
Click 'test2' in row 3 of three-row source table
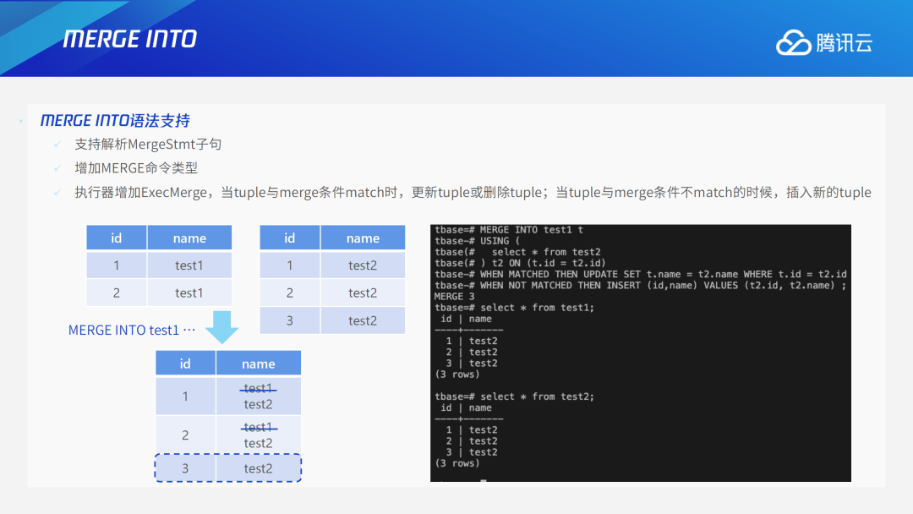[363, 320]
